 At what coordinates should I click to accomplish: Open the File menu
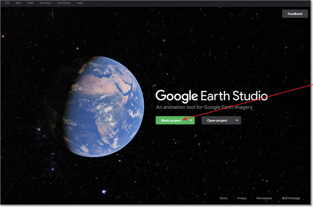point(7,3)
